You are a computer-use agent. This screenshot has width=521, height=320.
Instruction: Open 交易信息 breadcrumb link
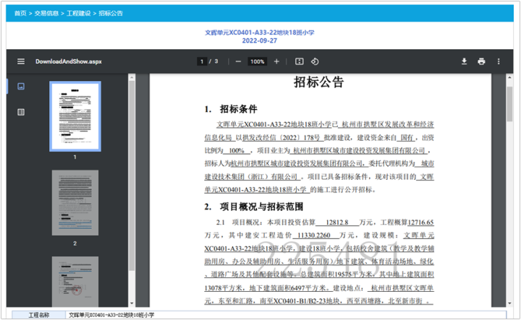point(46,13)
